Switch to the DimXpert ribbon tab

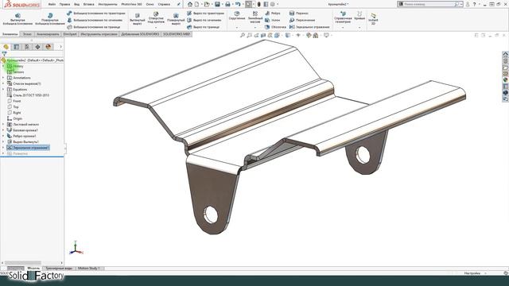click(x=70, y=34)
